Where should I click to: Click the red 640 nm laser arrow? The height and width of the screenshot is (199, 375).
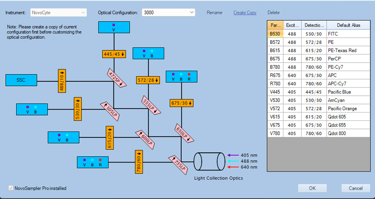(x=233, y=167)
